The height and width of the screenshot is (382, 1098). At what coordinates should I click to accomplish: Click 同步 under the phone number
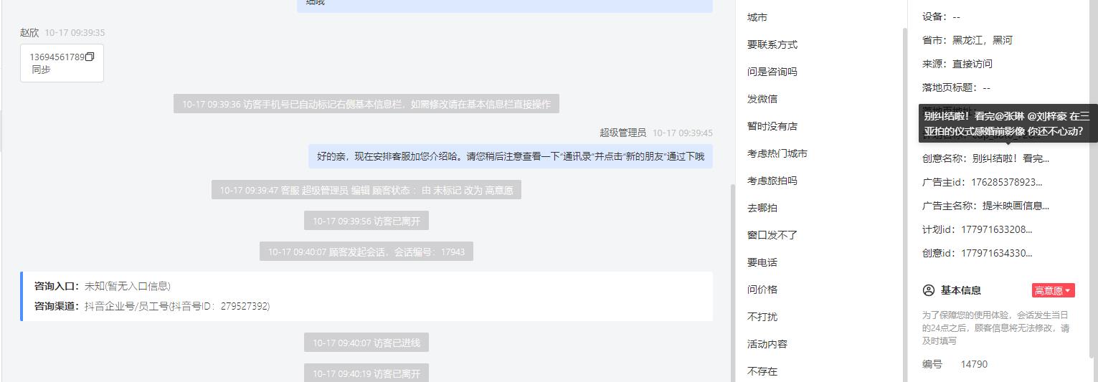tap(41, 70)
